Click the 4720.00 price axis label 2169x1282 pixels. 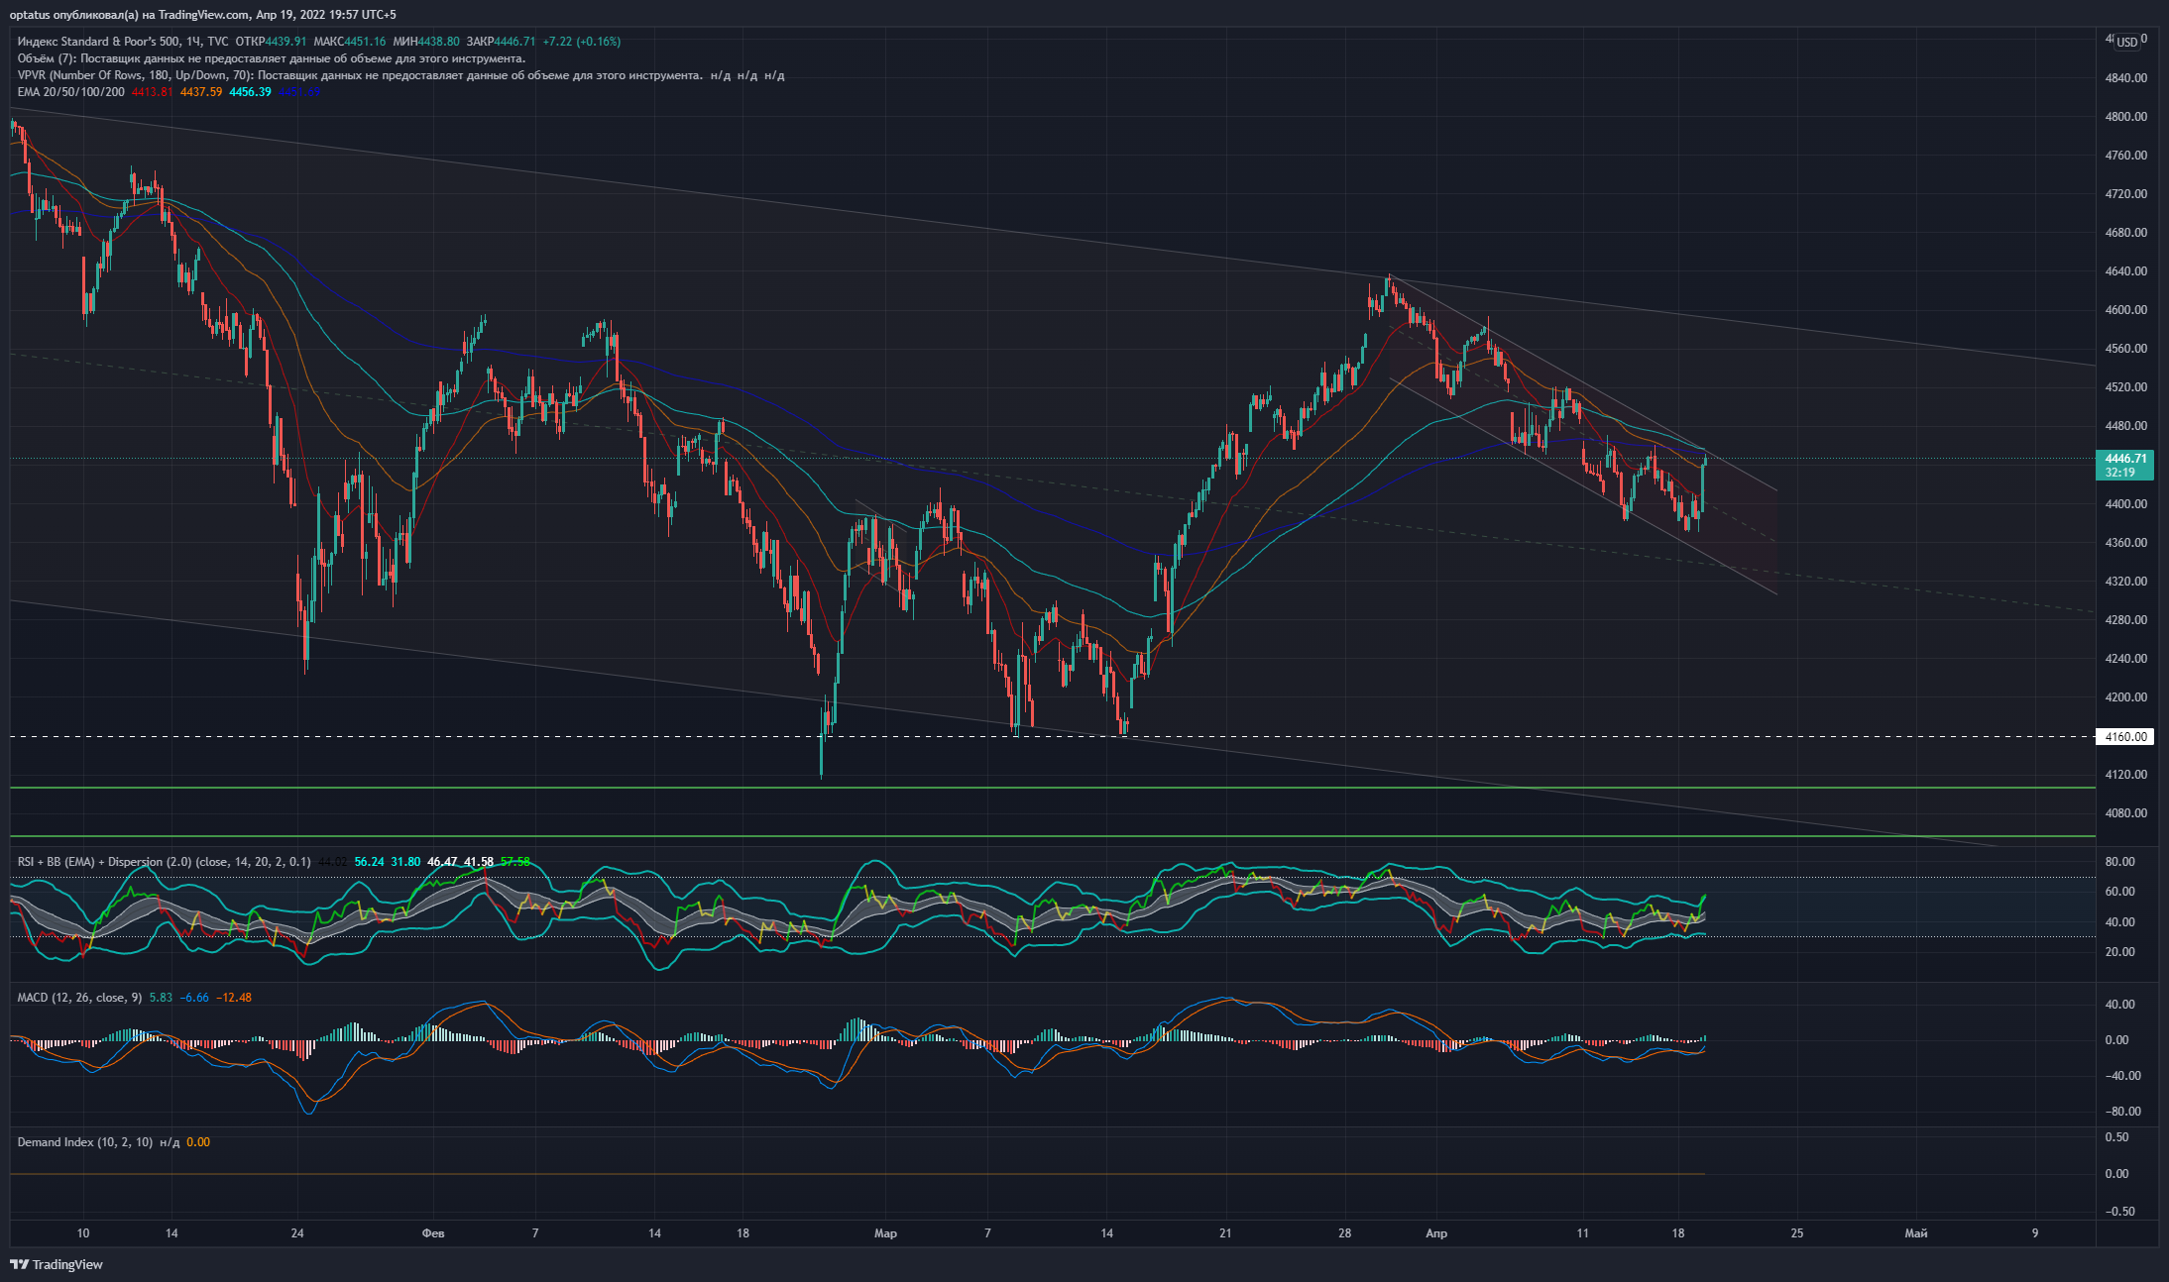[x=2125, y=194]
